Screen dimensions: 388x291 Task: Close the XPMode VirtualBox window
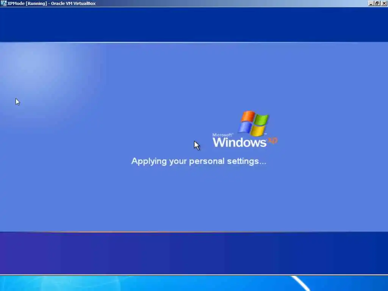tap(384, 3)
